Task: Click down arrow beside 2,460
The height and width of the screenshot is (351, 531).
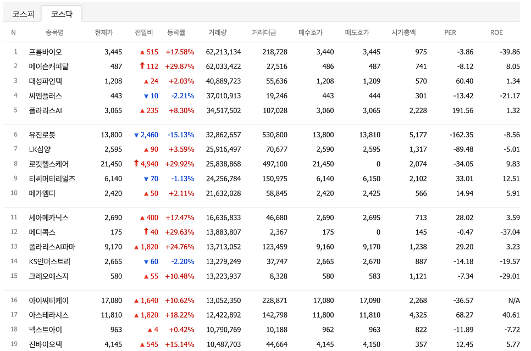Action: click(136, 135)
